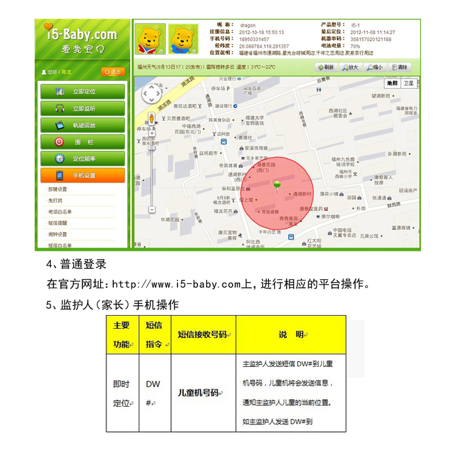Image resolution: width=455 pixels, height=455 pixels.
Task: Click product model I5-1
Action: (355, 25)
